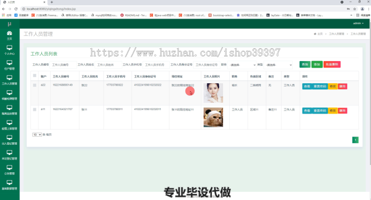Open the freema... bookmark
The height and width of the screenshot is (200, 371).
click(45, 15)
